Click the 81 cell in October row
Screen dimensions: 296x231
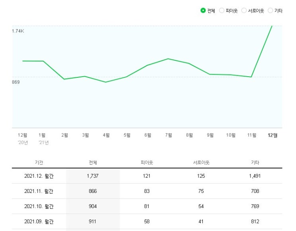pyautogui.click(x=147, y=206)
